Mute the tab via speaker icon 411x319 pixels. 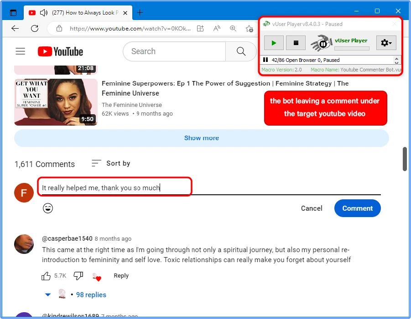pos(44,13)
